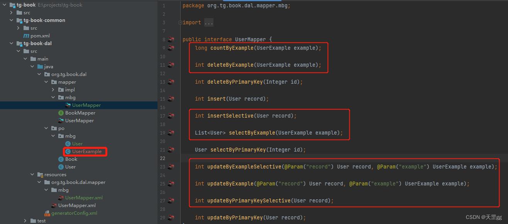Expand the test folder
The height and width of the screenshot is (224, 508).
[25, 221]
